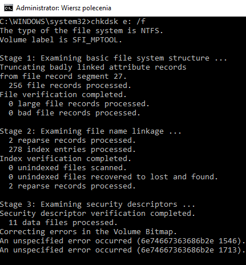Click the "recovered to lost and found" line
Image resolution: width=246 pixels, height=265 pixels.
point(113,177)
